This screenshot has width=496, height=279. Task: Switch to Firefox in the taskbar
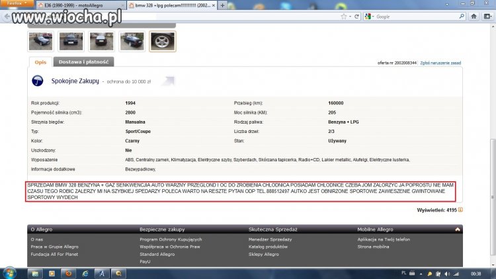point(68,273)
